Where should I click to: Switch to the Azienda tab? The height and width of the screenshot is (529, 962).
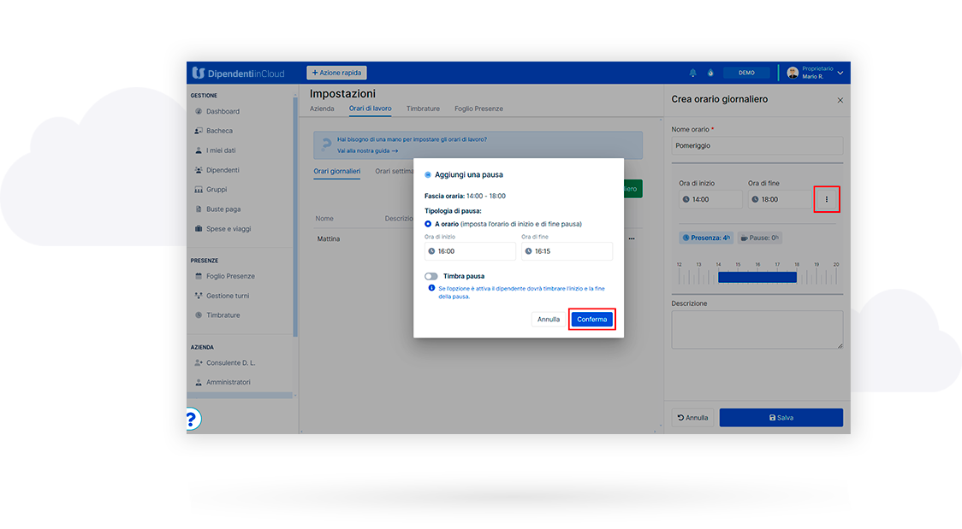(x=322, y=109)
